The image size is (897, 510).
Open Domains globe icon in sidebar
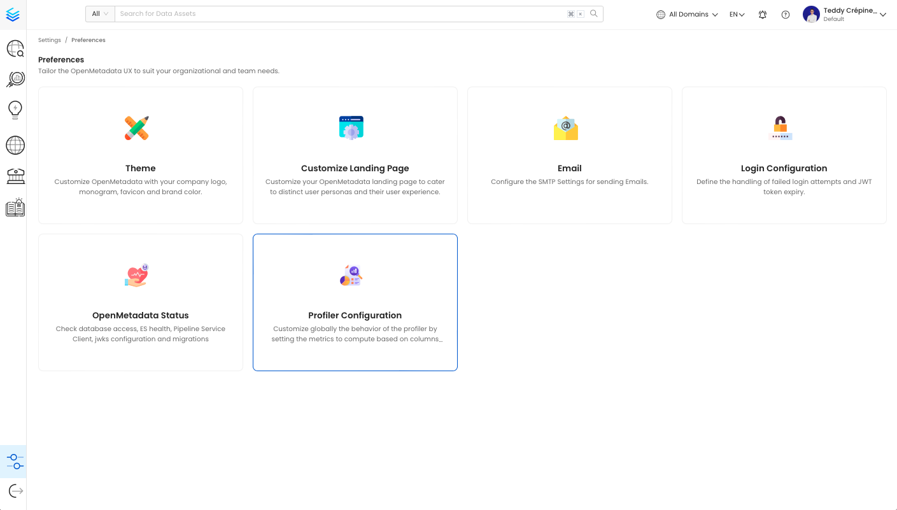click(x=15, y=145)
